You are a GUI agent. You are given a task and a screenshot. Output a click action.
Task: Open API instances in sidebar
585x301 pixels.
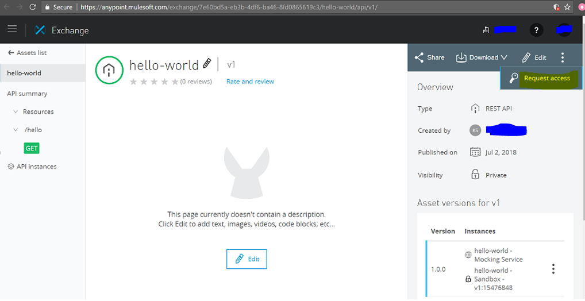(x=37, y=167)
